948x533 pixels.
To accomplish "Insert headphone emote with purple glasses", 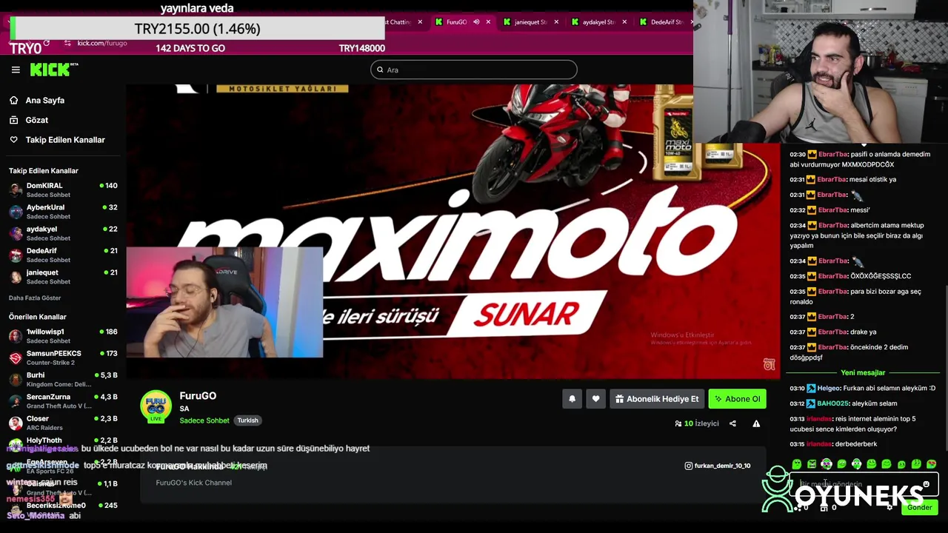I will pos(827,464).
